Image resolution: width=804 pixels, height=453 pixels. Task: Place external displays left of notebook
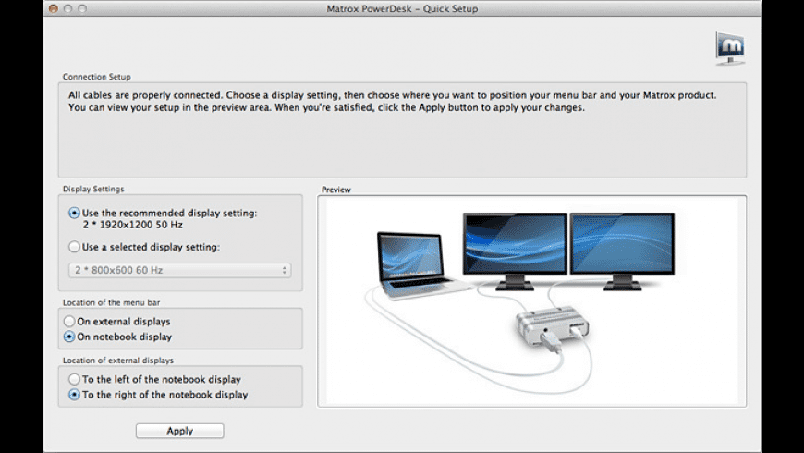pyautogui.click(x=74, y=380)
